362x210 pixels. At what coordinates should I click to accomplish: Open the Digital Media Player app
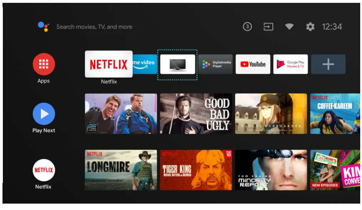click(x=215, y=64)
